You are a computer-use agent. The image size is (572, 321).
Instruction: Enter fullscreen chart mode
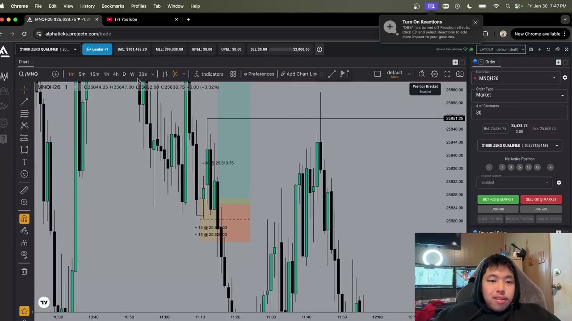[x=447, y=74]
